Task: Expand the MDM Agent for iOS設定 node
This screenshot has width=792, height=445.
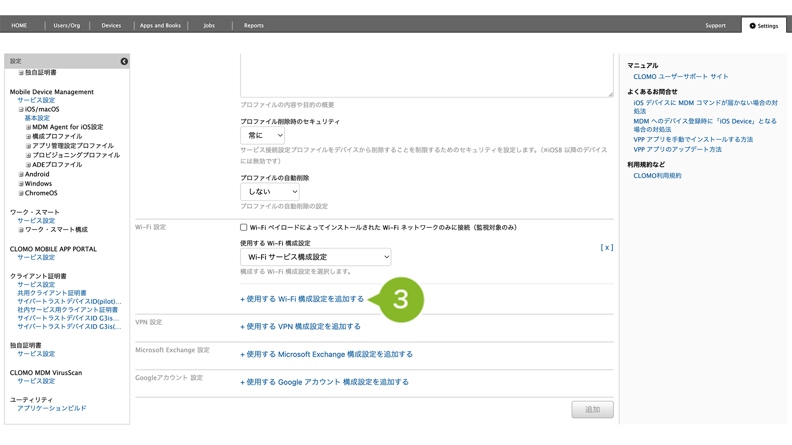Action: coord(29,127)
